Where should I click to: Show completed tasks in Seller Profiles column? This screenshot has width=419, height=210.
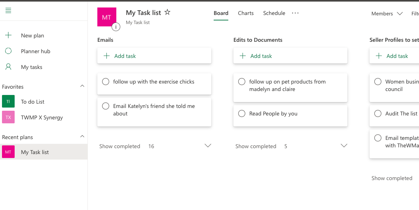coord(392,178)
